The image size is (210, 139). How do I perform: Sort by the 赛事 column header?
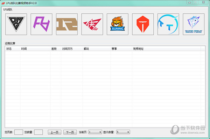(x=121, y=49)
